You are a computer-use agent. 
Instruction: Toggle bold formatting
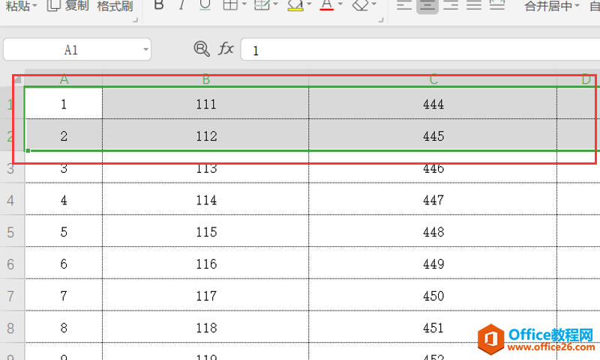159,5
